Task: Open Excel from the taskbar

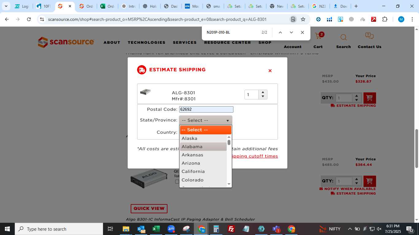Action: coord(156,229)
